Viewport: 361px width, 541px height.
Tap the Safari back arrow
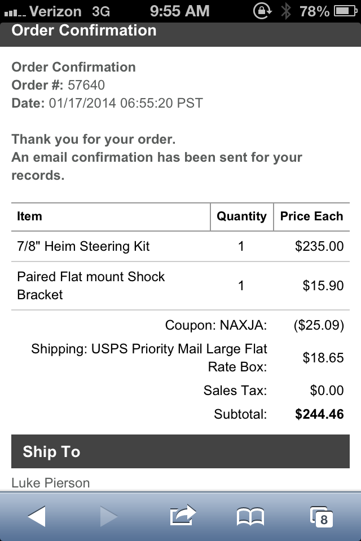36,516
